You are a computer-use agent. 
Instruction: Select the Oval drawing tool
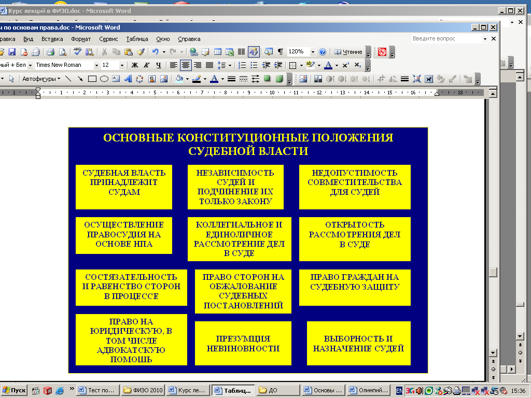(104, 79)
